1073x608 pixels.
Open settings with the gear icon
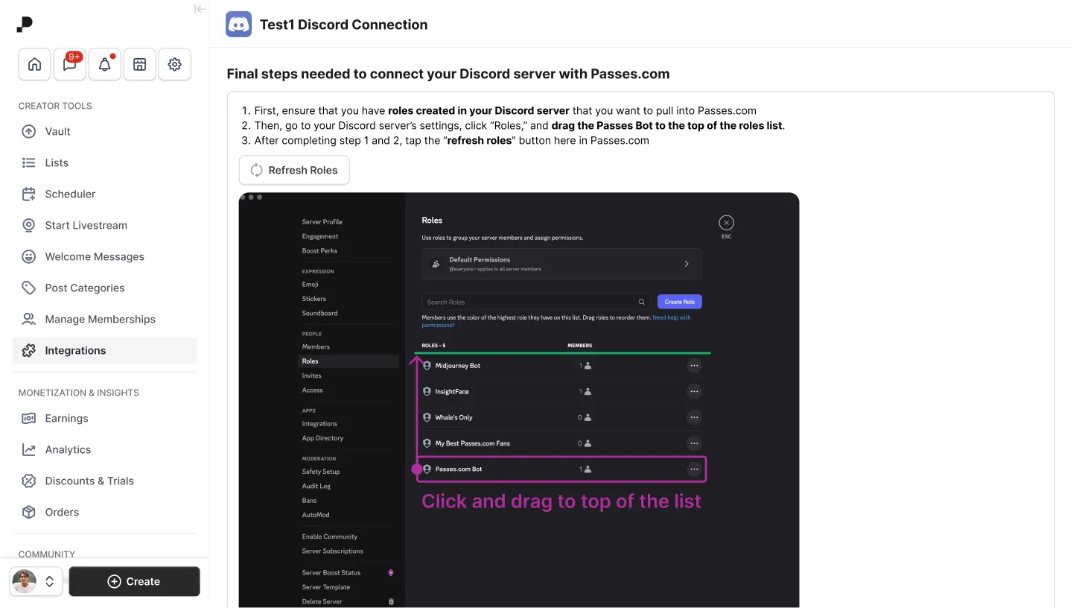(x=174, y=64)
